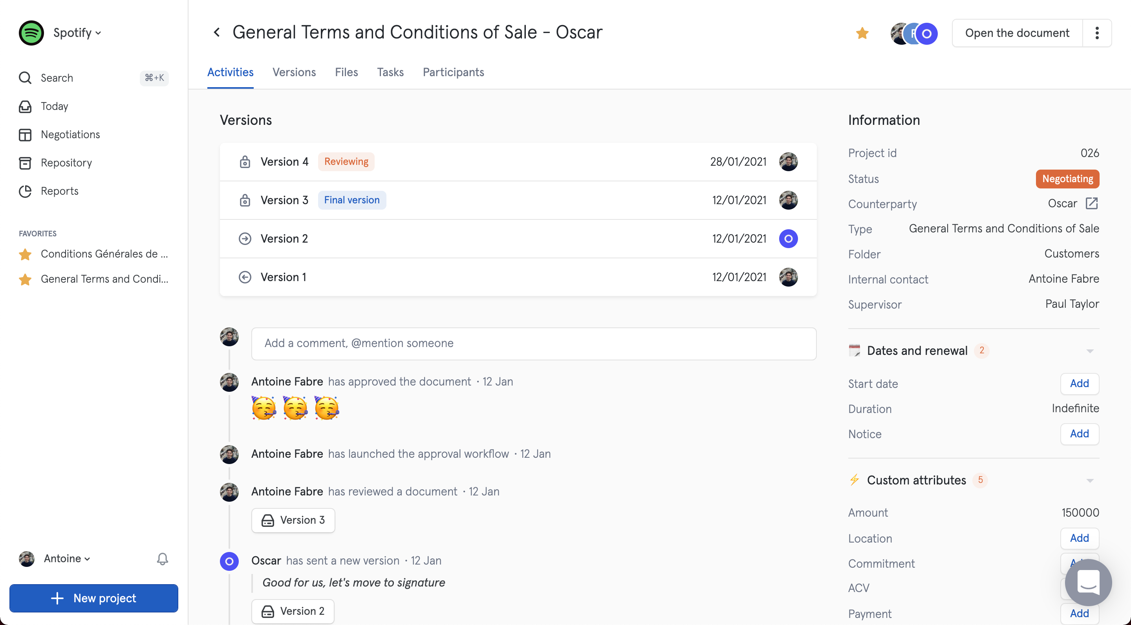
Task: Expand the Spotify workspace dropdown
Action: tap(77, 33)
